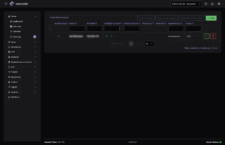The width and height of the screenshot is (225, 145).
Task: Open the rows-per-page dropdown
Action: click(149, 43)
